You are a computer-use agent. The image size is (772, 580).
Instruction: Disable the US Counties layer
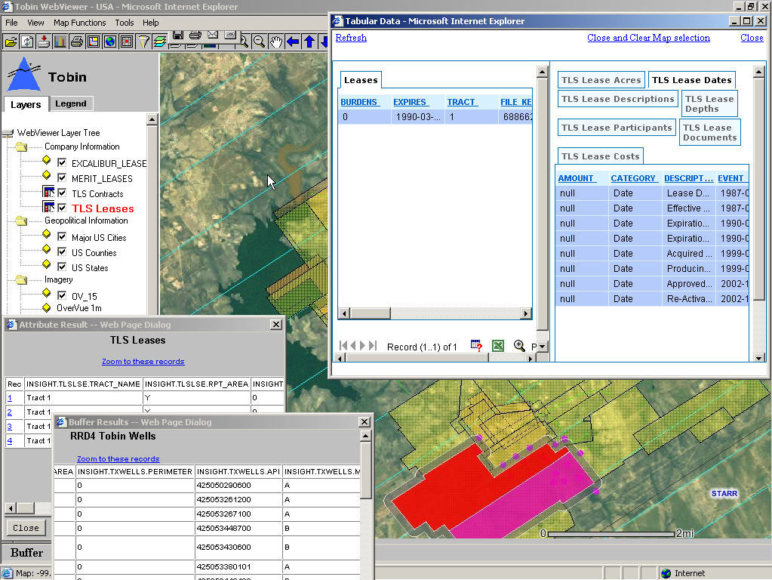click(x=63, y=251)
